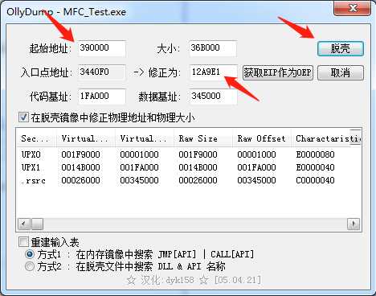The height and width of the screenshot is (296, 376).
Task: Sort by Raw Size column header
Action: [203, 138]
